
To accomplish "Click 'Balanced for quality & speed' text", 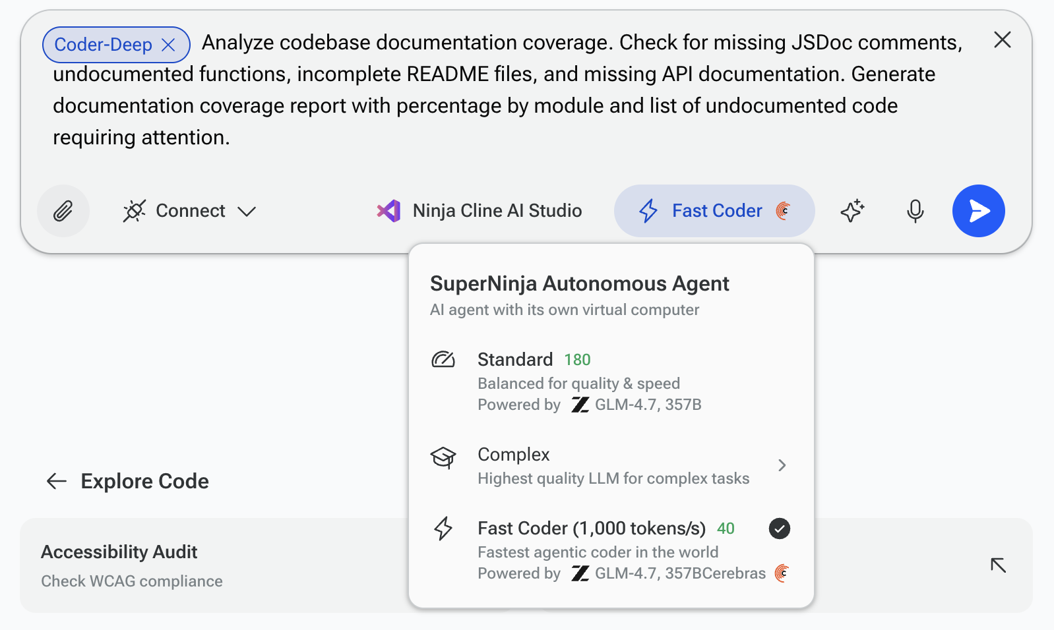I will [578, 384].
